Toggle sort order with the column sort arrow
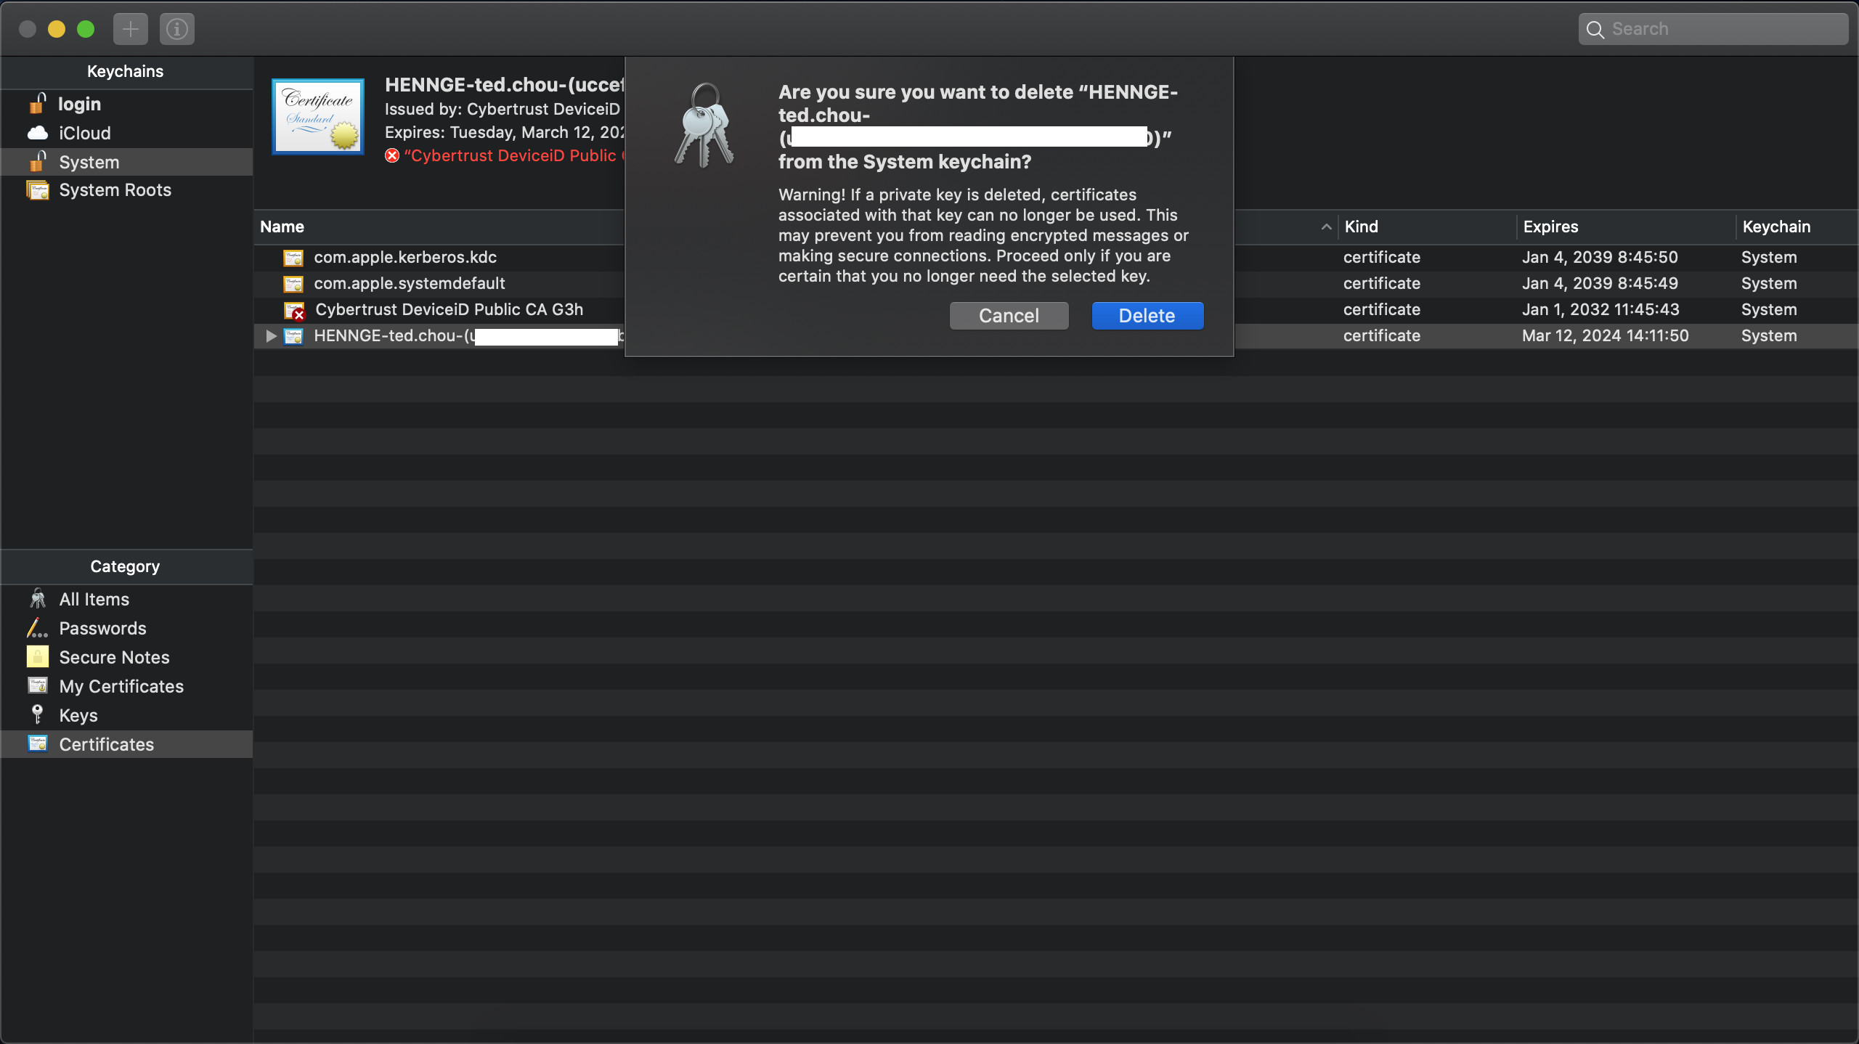 coord(1326,227)
